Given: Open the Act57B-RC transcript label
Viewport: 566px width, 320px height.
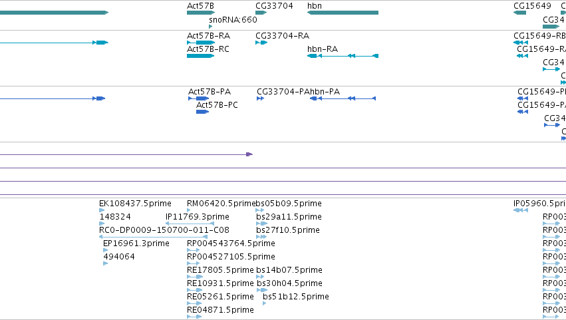Looking at the screenshot, I should pyautogui.click(x=208, y=49).
